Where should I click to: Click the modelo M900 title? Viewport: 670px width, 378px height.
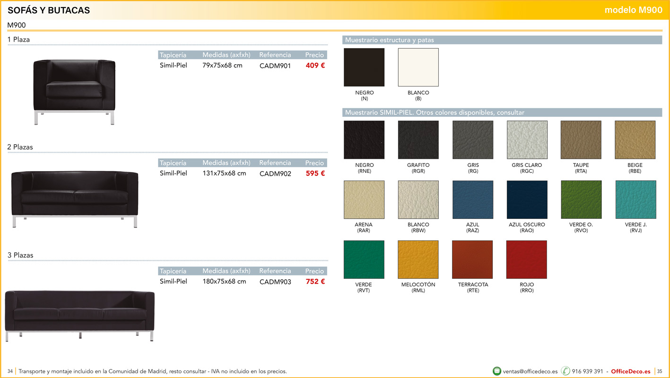pos(634,10)
